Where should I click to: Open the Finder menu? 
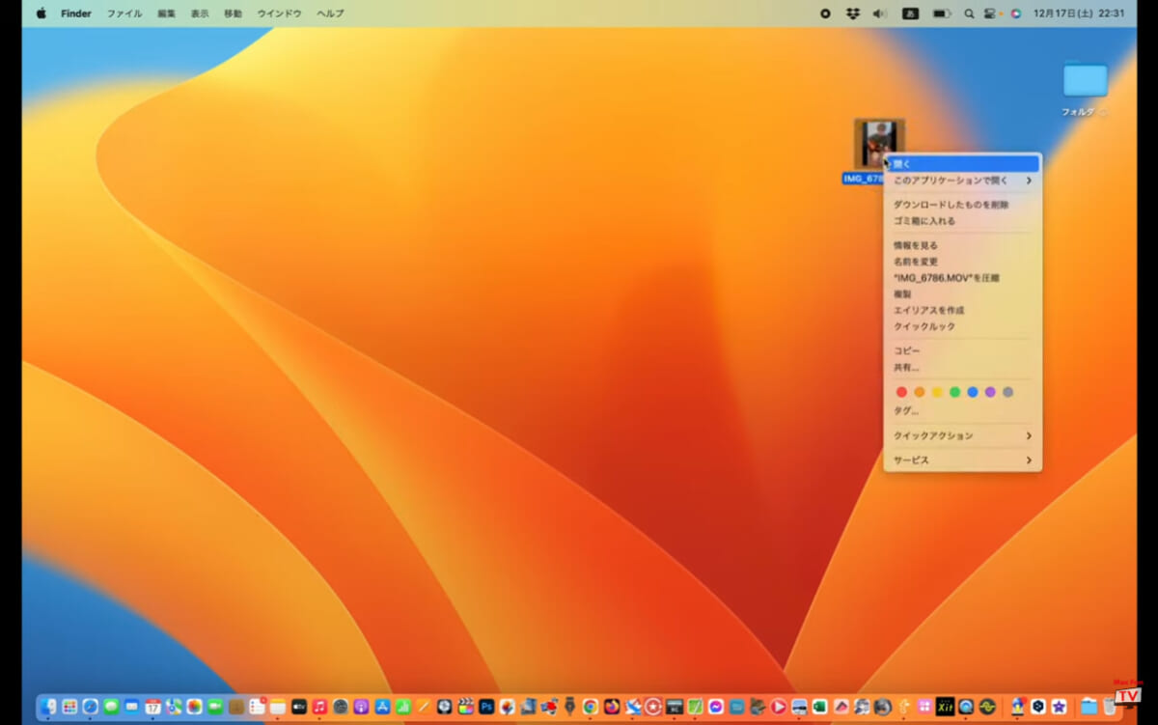(76, 14)
